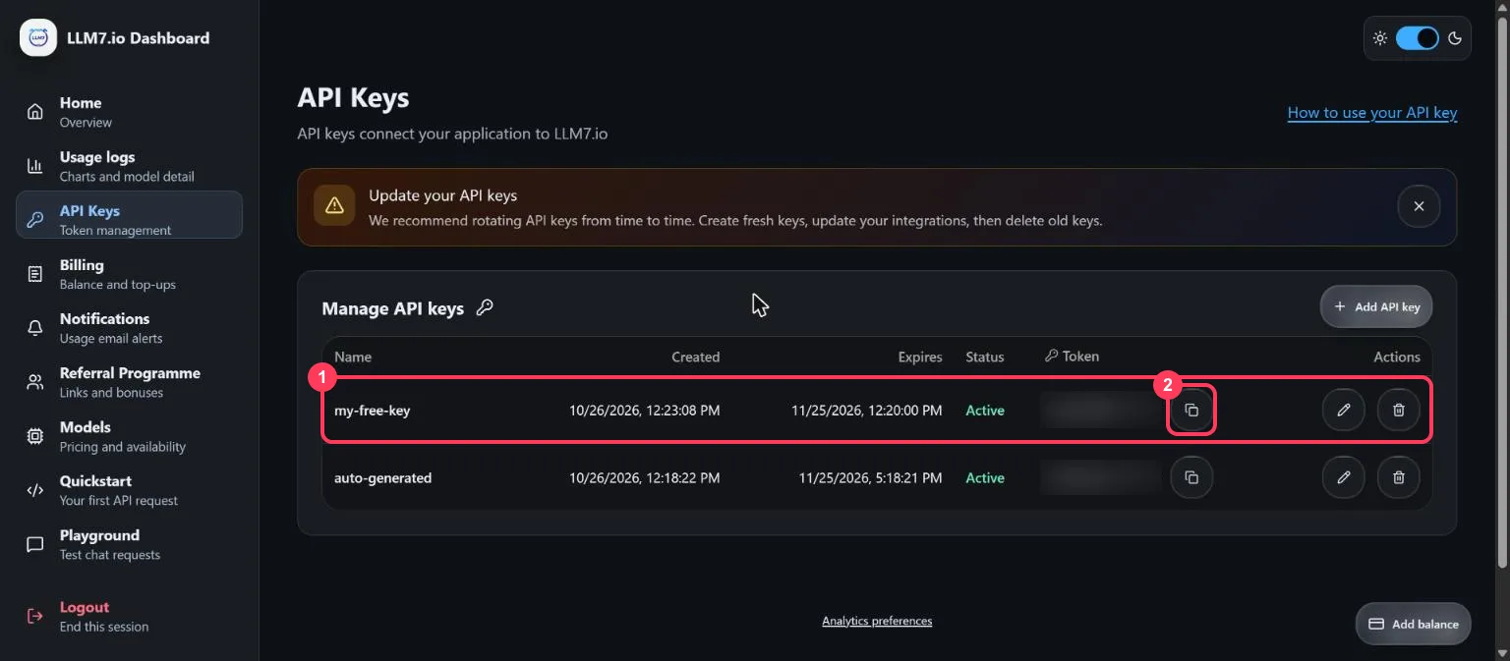Open Analytics preferences link

tap(877, 621)
